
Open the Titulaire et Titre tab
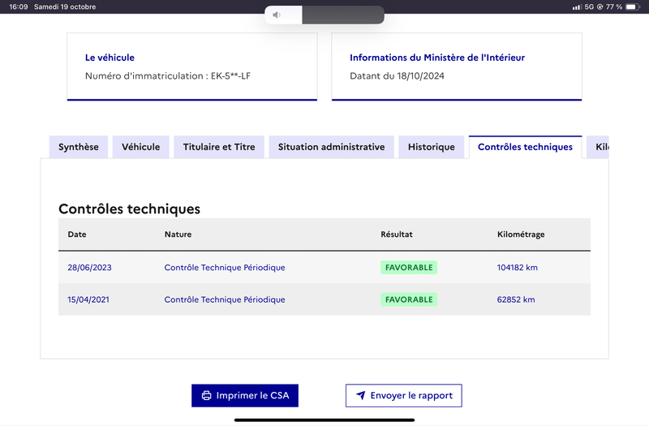pos(219,147)
